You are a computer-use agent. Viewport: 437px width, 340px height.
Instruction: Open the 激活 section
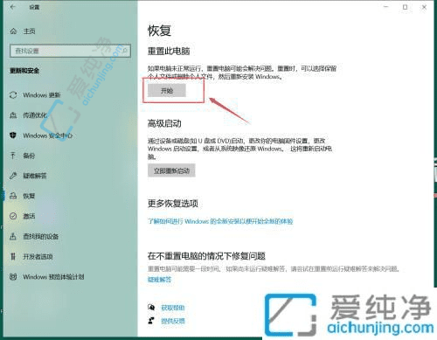point(29,216)
